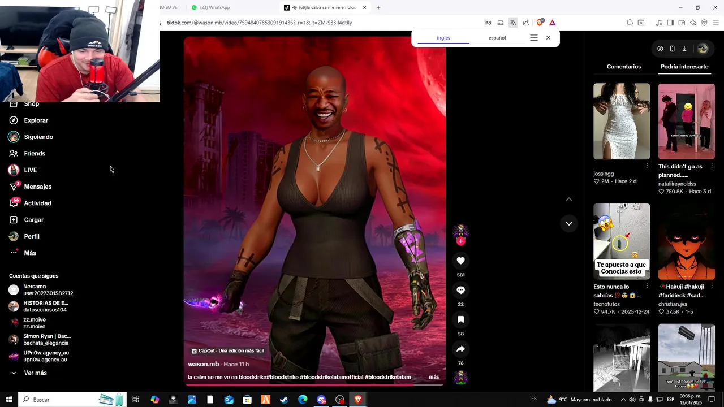Close the translate popup

[x=548, y=38]
